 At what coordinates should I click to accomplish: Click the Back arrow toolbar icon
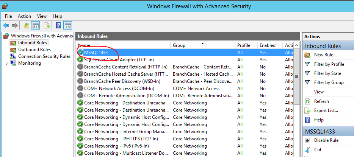(x=6, y=26)
